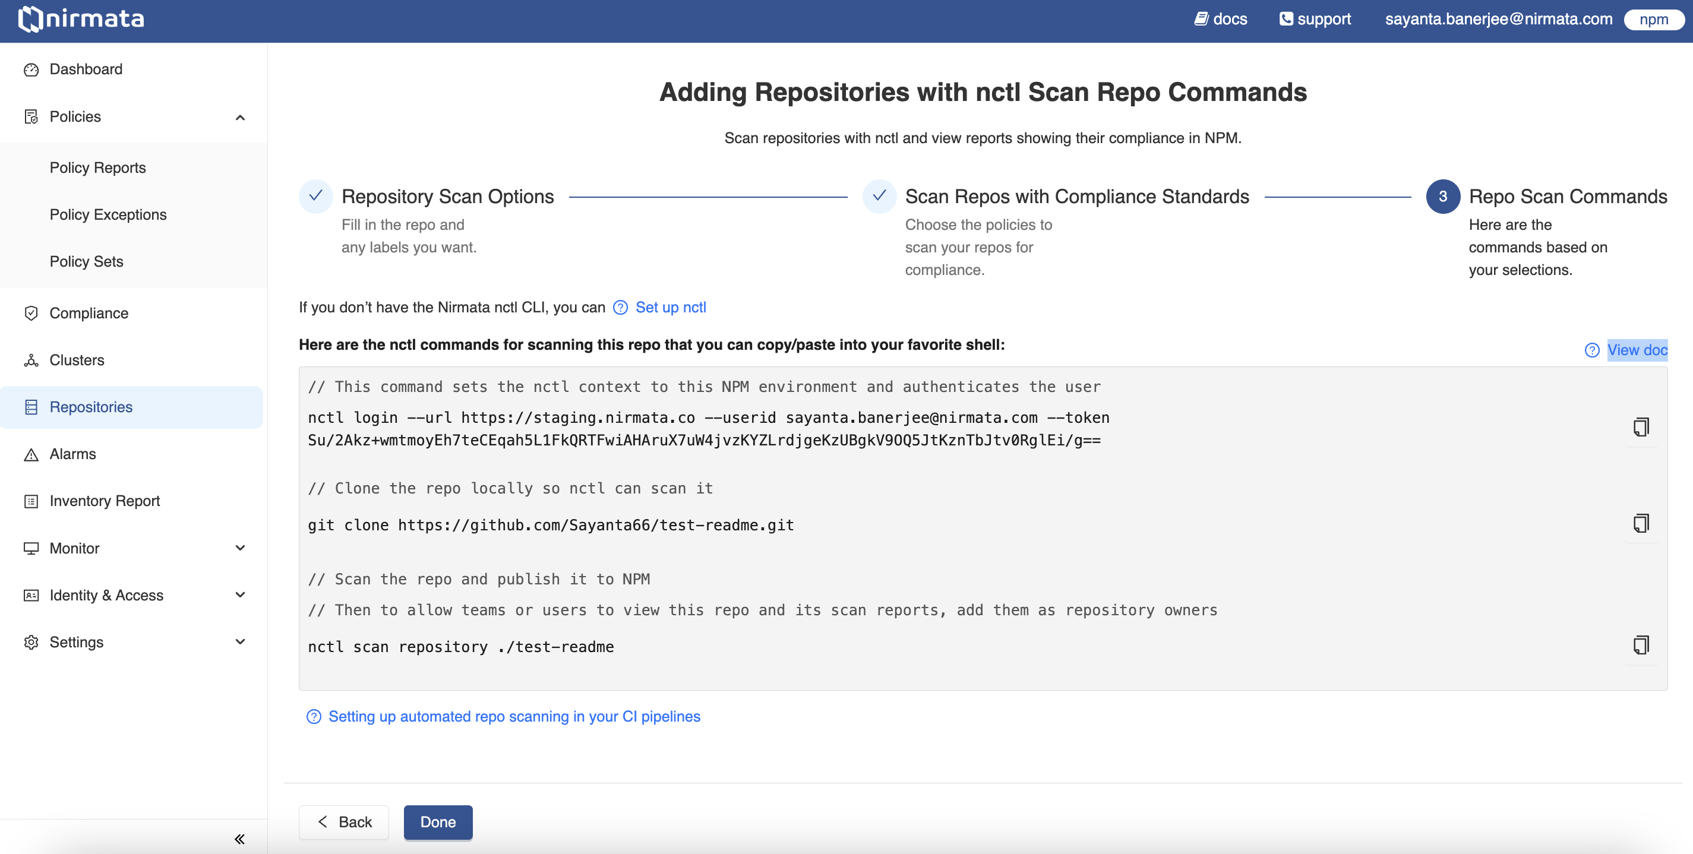This screenshot has width=1693, height=854.
Task: Click the docs link in header
Action: pyautogui.click(x=1229, y=19)
